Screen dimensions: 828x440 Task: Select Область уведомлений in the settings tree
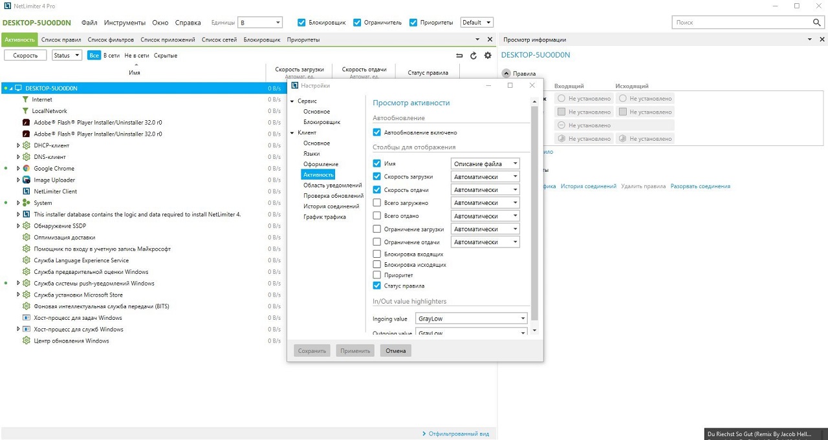pos(332,185)
